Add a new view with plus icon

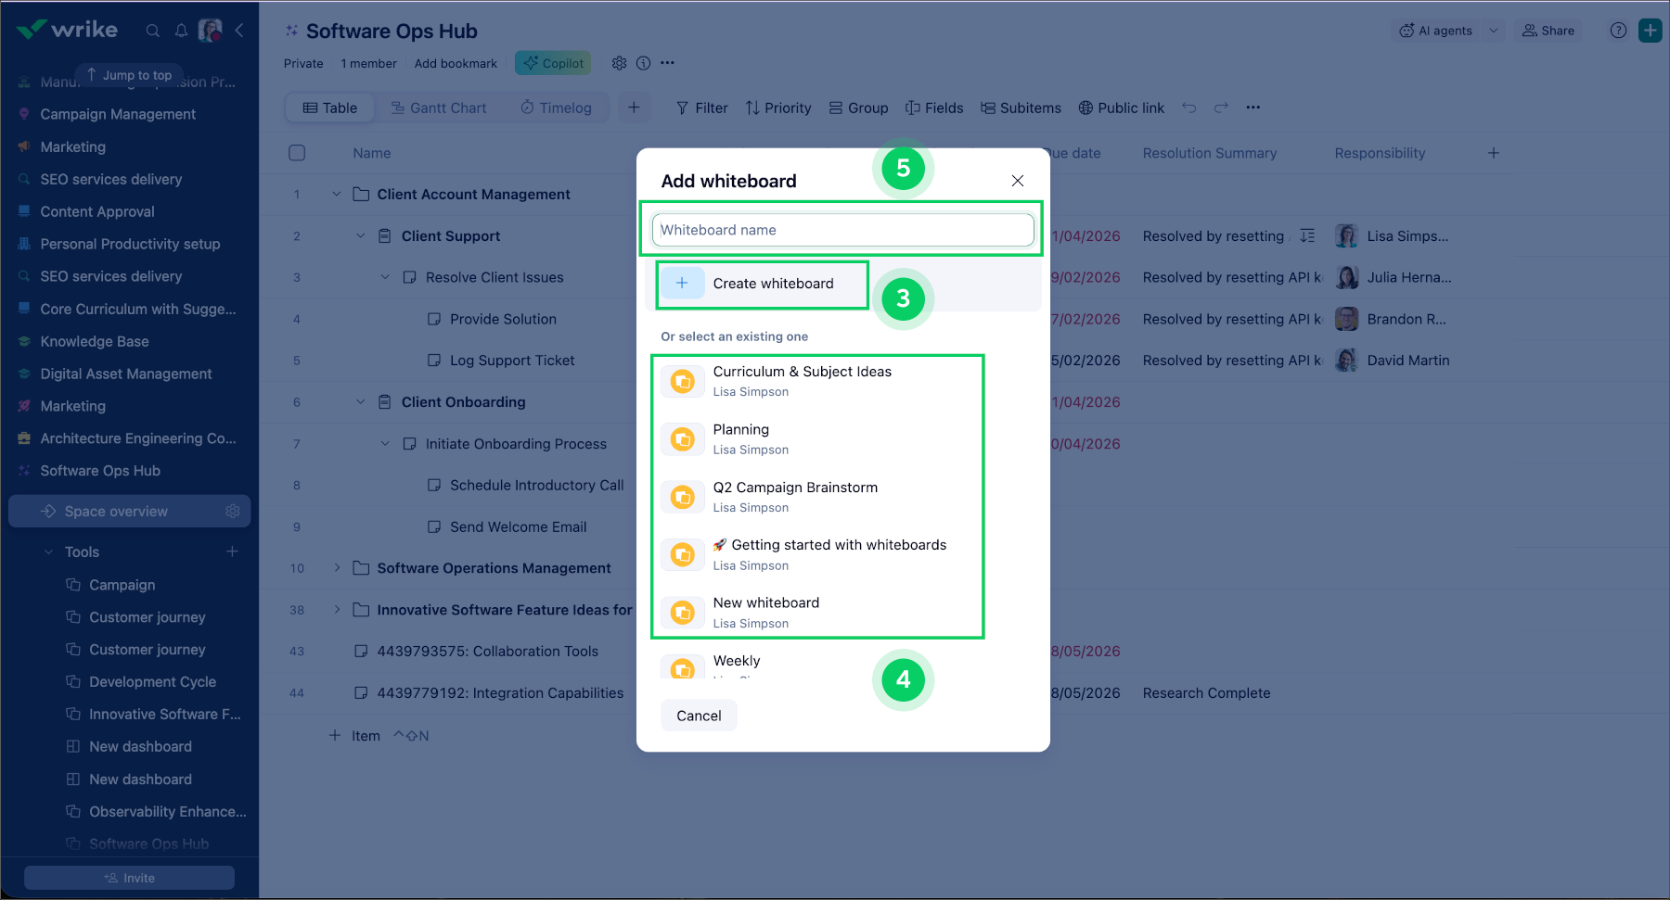634,108
